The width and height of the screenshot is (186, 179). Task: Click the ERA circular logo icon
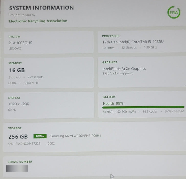click(174, 12)
